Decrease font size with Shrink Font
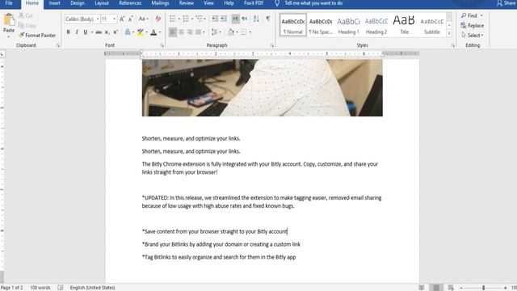The width and height of the screenshot is (517, 291). [131, 19]
